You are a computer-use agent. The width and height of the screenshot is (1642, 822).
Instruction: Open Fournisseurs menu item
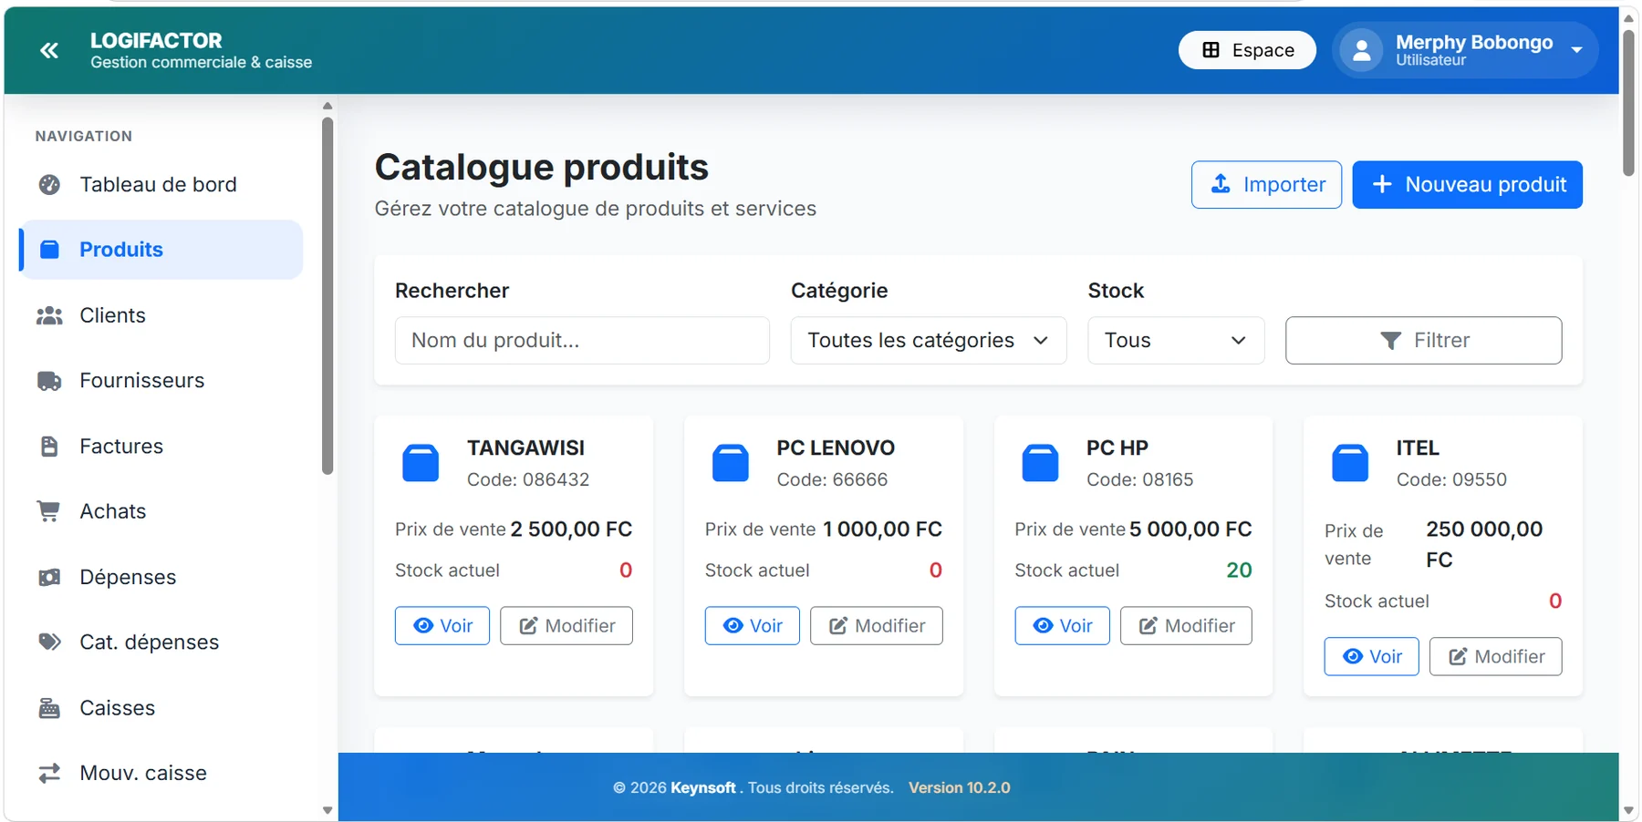[x=161, y=381]
